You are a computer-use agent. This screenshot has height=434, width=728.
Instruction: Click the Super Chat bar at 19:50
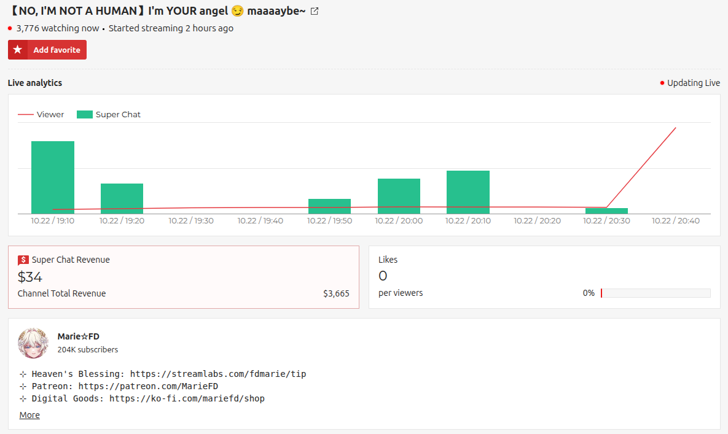click(330, 206)
